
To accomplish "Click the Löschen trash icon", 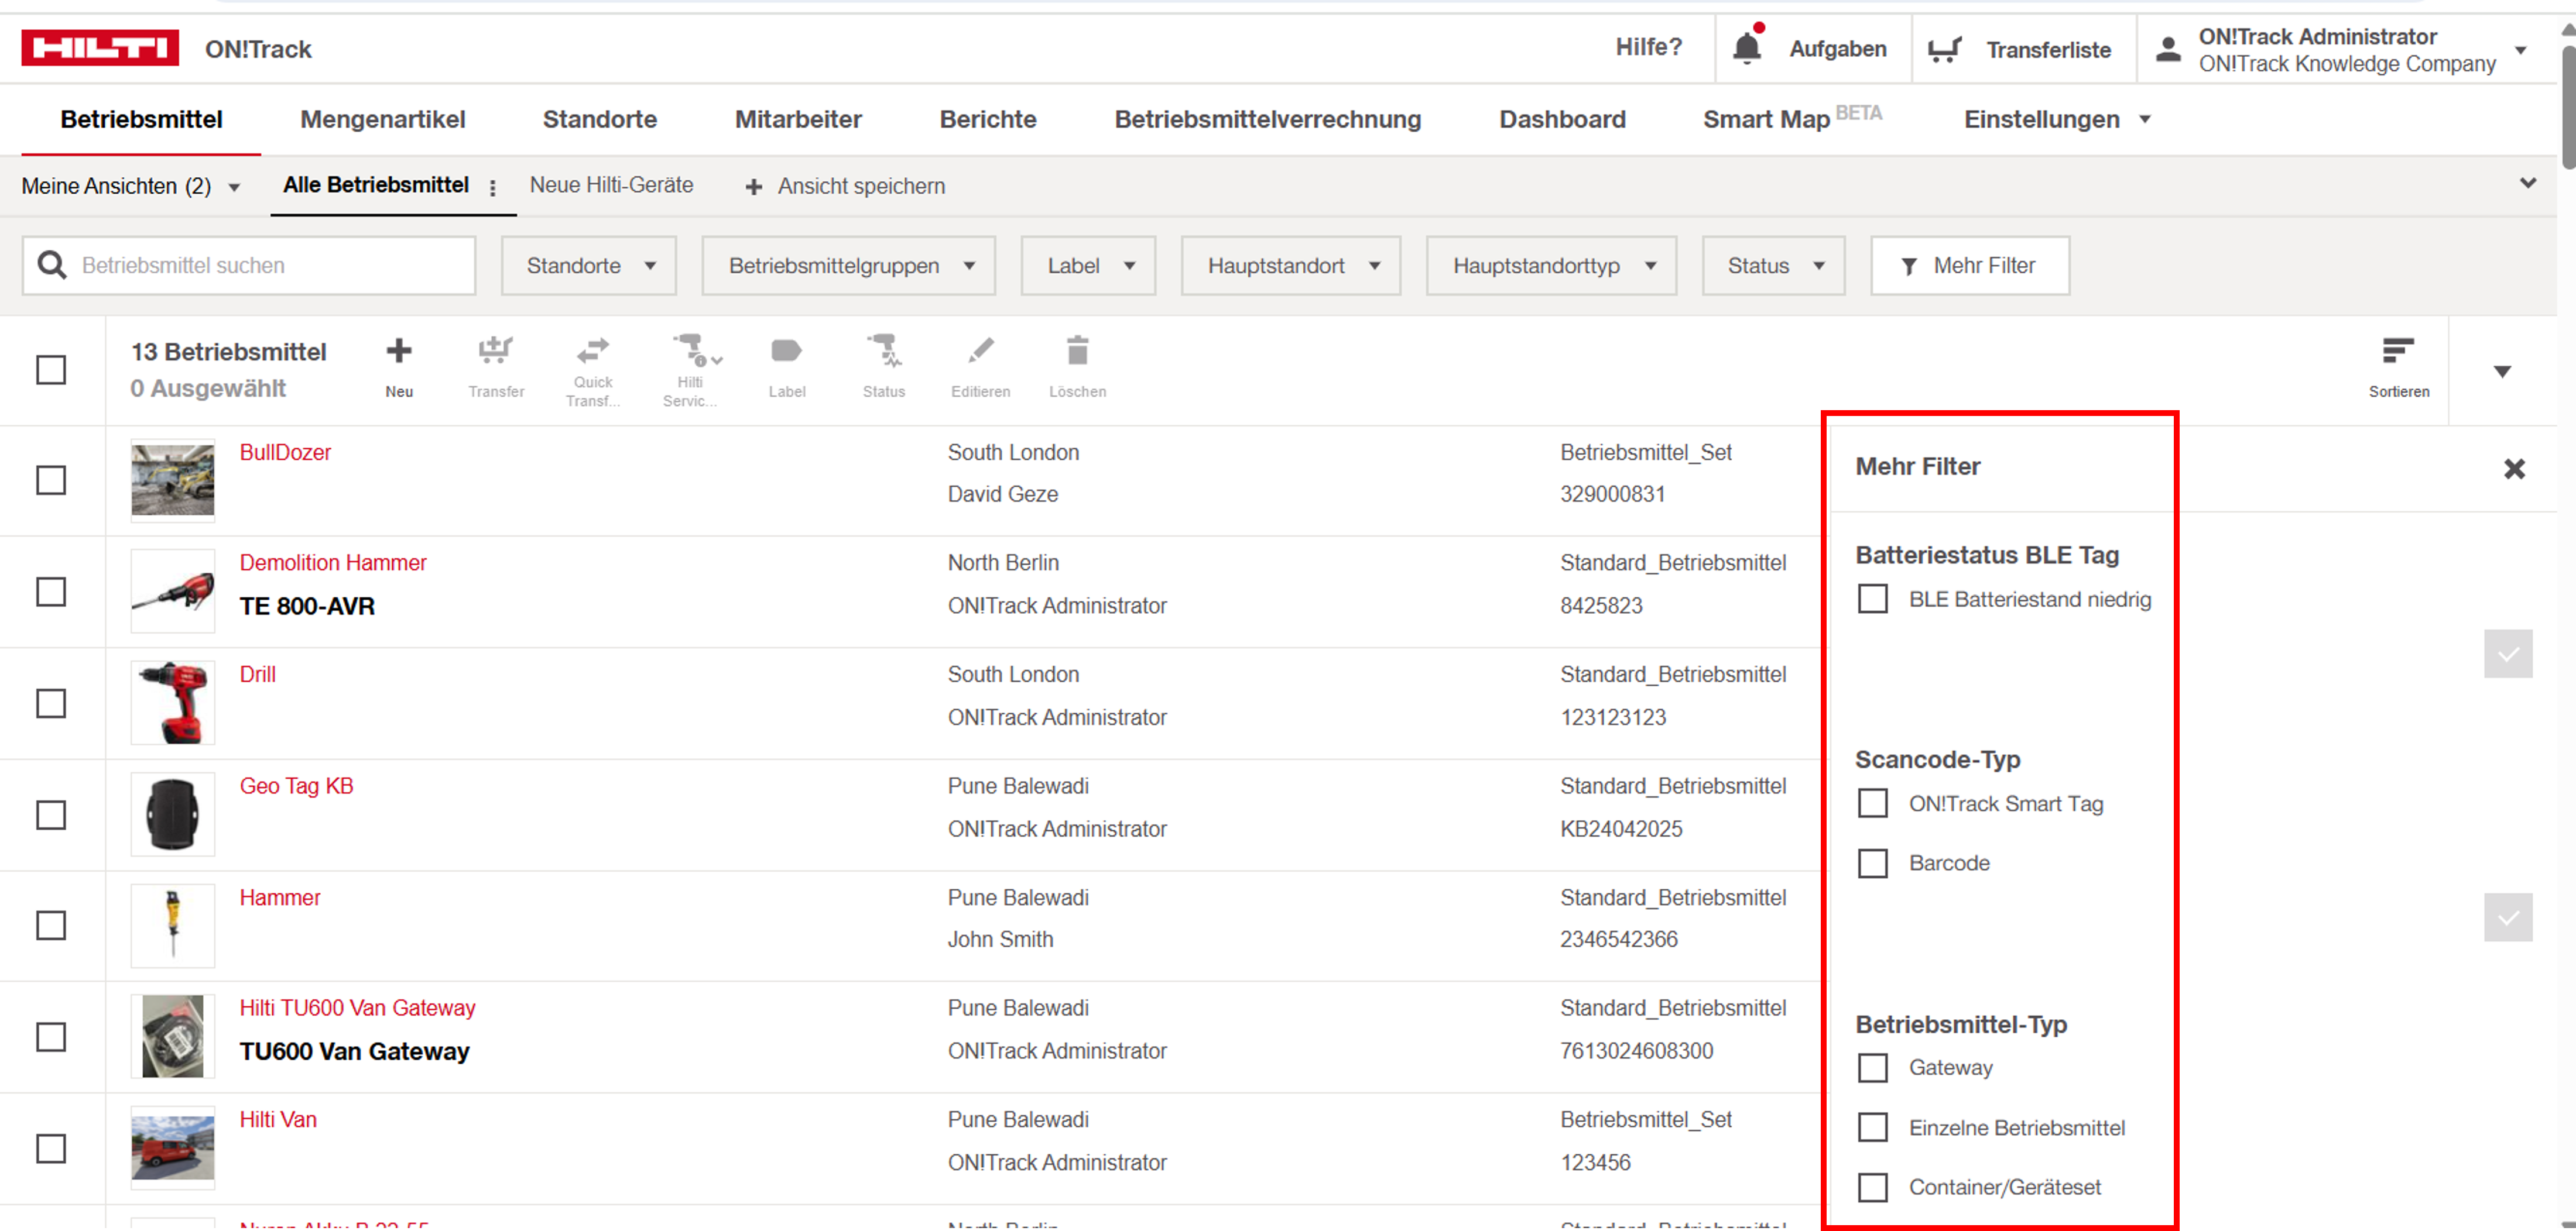I will 1077,350.
